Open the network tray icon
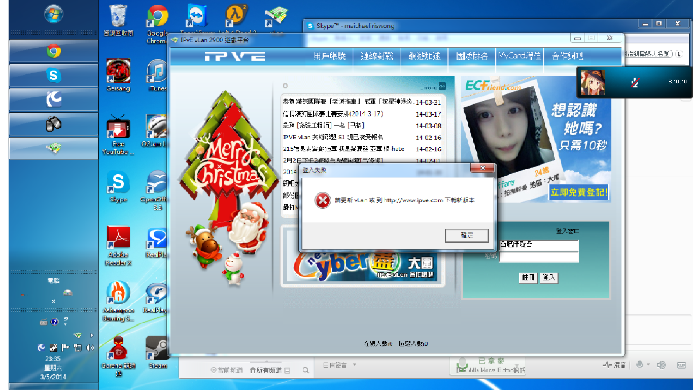The width and height of the screenshot is (693, 390). tap(78, 348)
